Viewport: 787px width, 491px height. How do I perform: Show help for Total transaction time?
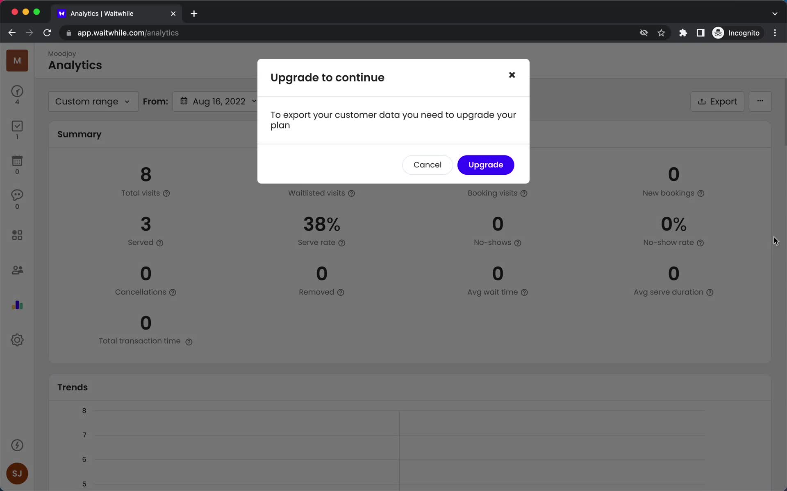pyautogui.click(x=189, y=342)
